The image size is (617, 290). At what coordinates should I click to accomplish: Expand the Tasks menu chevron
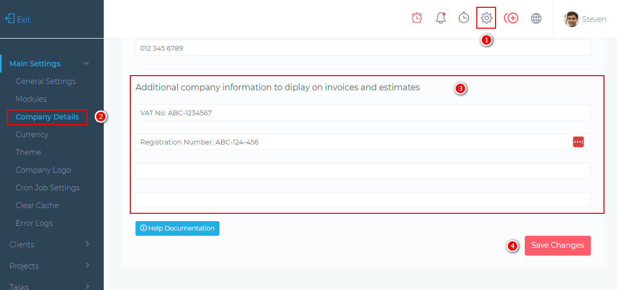pyautogui.click(x=87, y=286)
